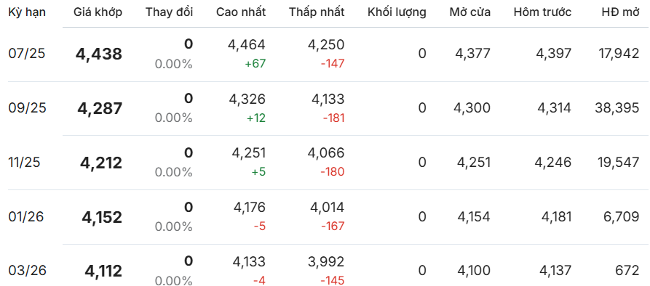Select the Kỳ hạn column header
Viewport: 650px width, 286px height.
click(27, 12)
